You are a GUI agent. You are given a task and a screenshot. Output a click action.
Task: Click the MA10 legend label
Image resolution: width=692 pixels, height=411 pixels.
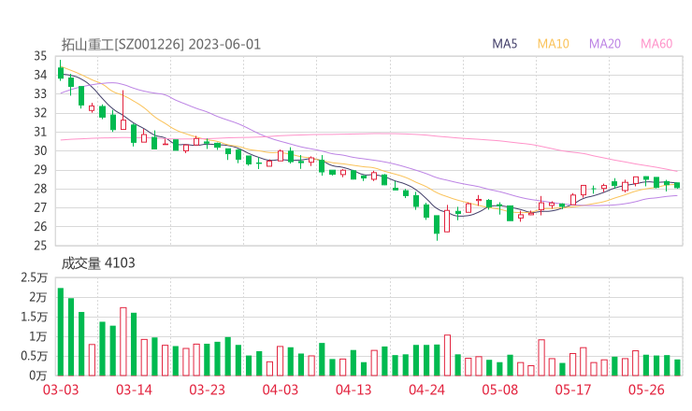coord(553,44)
